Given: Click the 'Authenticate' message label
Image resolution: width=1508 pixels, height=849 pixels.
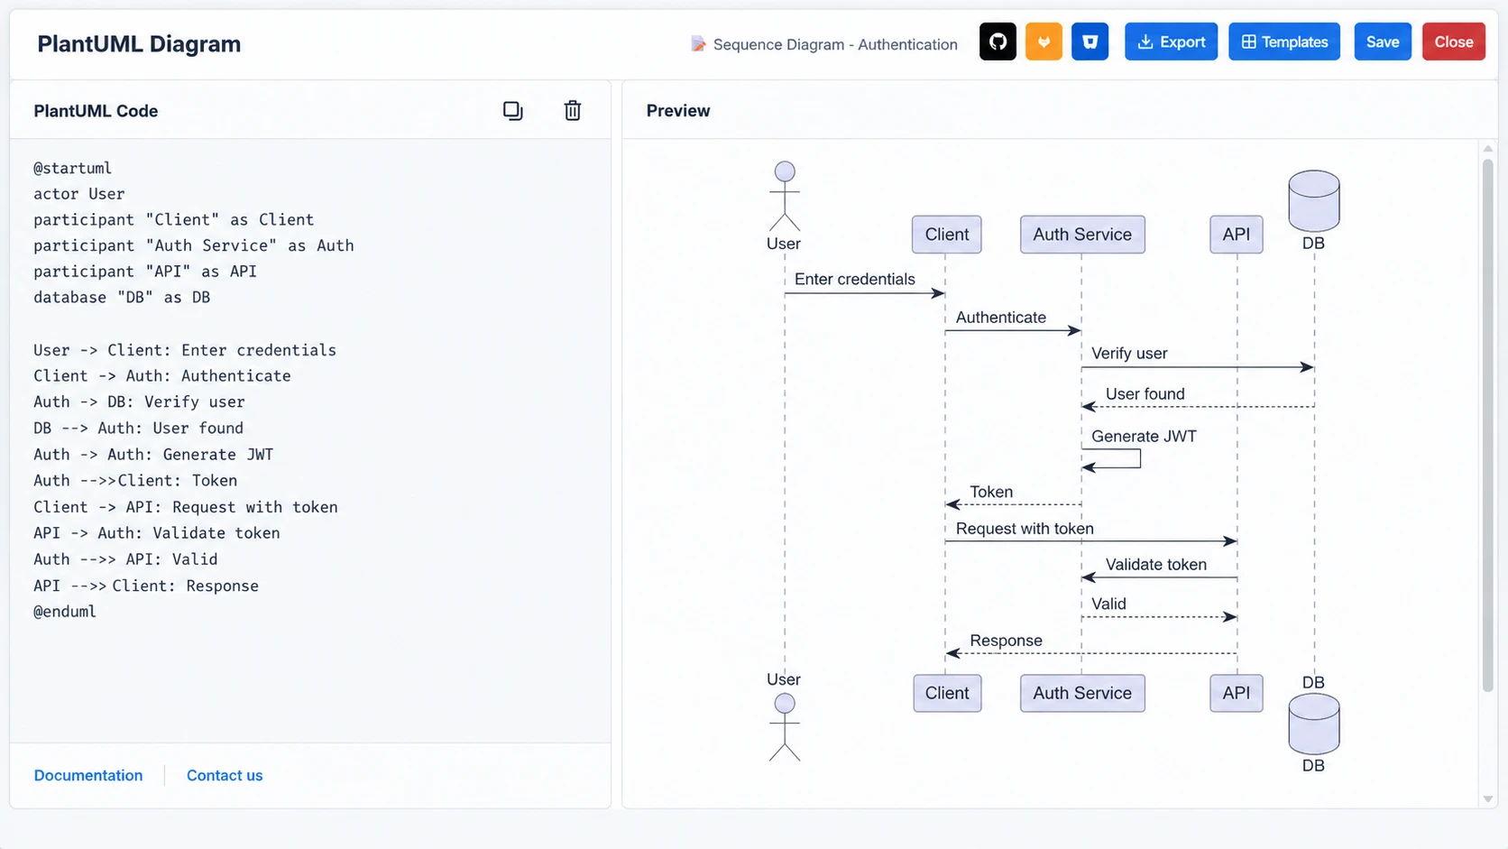Looking at the screenshot, I should (1001, 317).
